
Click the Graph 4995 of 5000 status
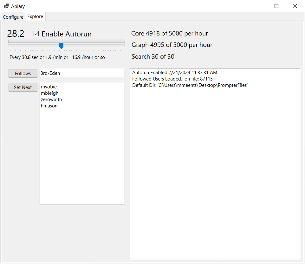click(172, 45)
